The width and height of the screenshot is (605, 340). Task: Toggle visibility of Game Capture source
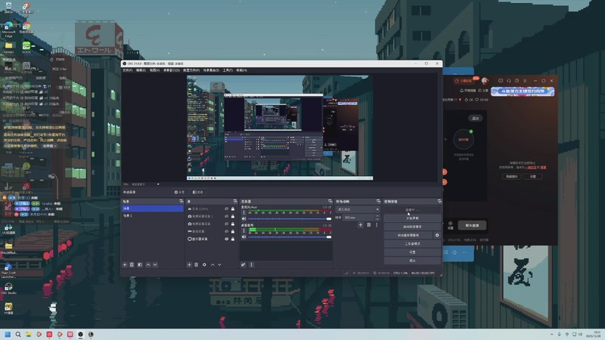coord(226,231)
